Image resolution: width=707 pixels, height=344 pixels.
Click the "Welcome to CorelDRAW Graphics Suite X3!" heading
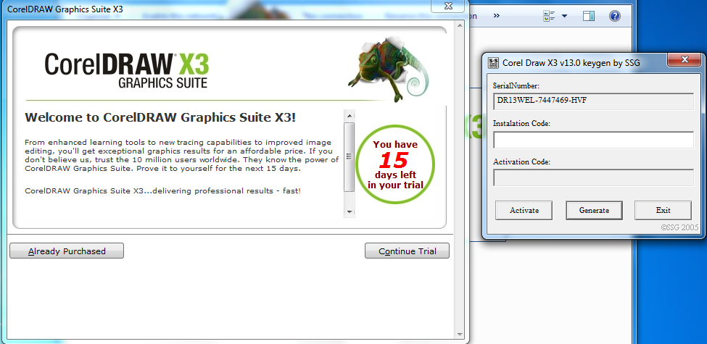click(160, 117)
